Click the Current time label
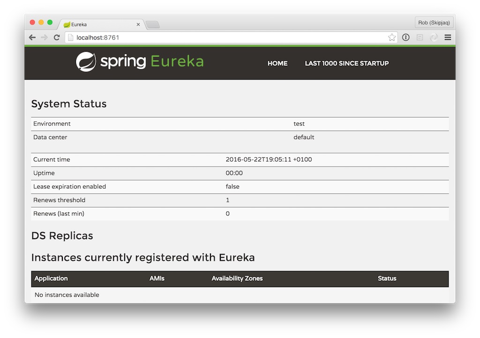The width and height of the screenshot is (480, 338). [x=52, y=160]
